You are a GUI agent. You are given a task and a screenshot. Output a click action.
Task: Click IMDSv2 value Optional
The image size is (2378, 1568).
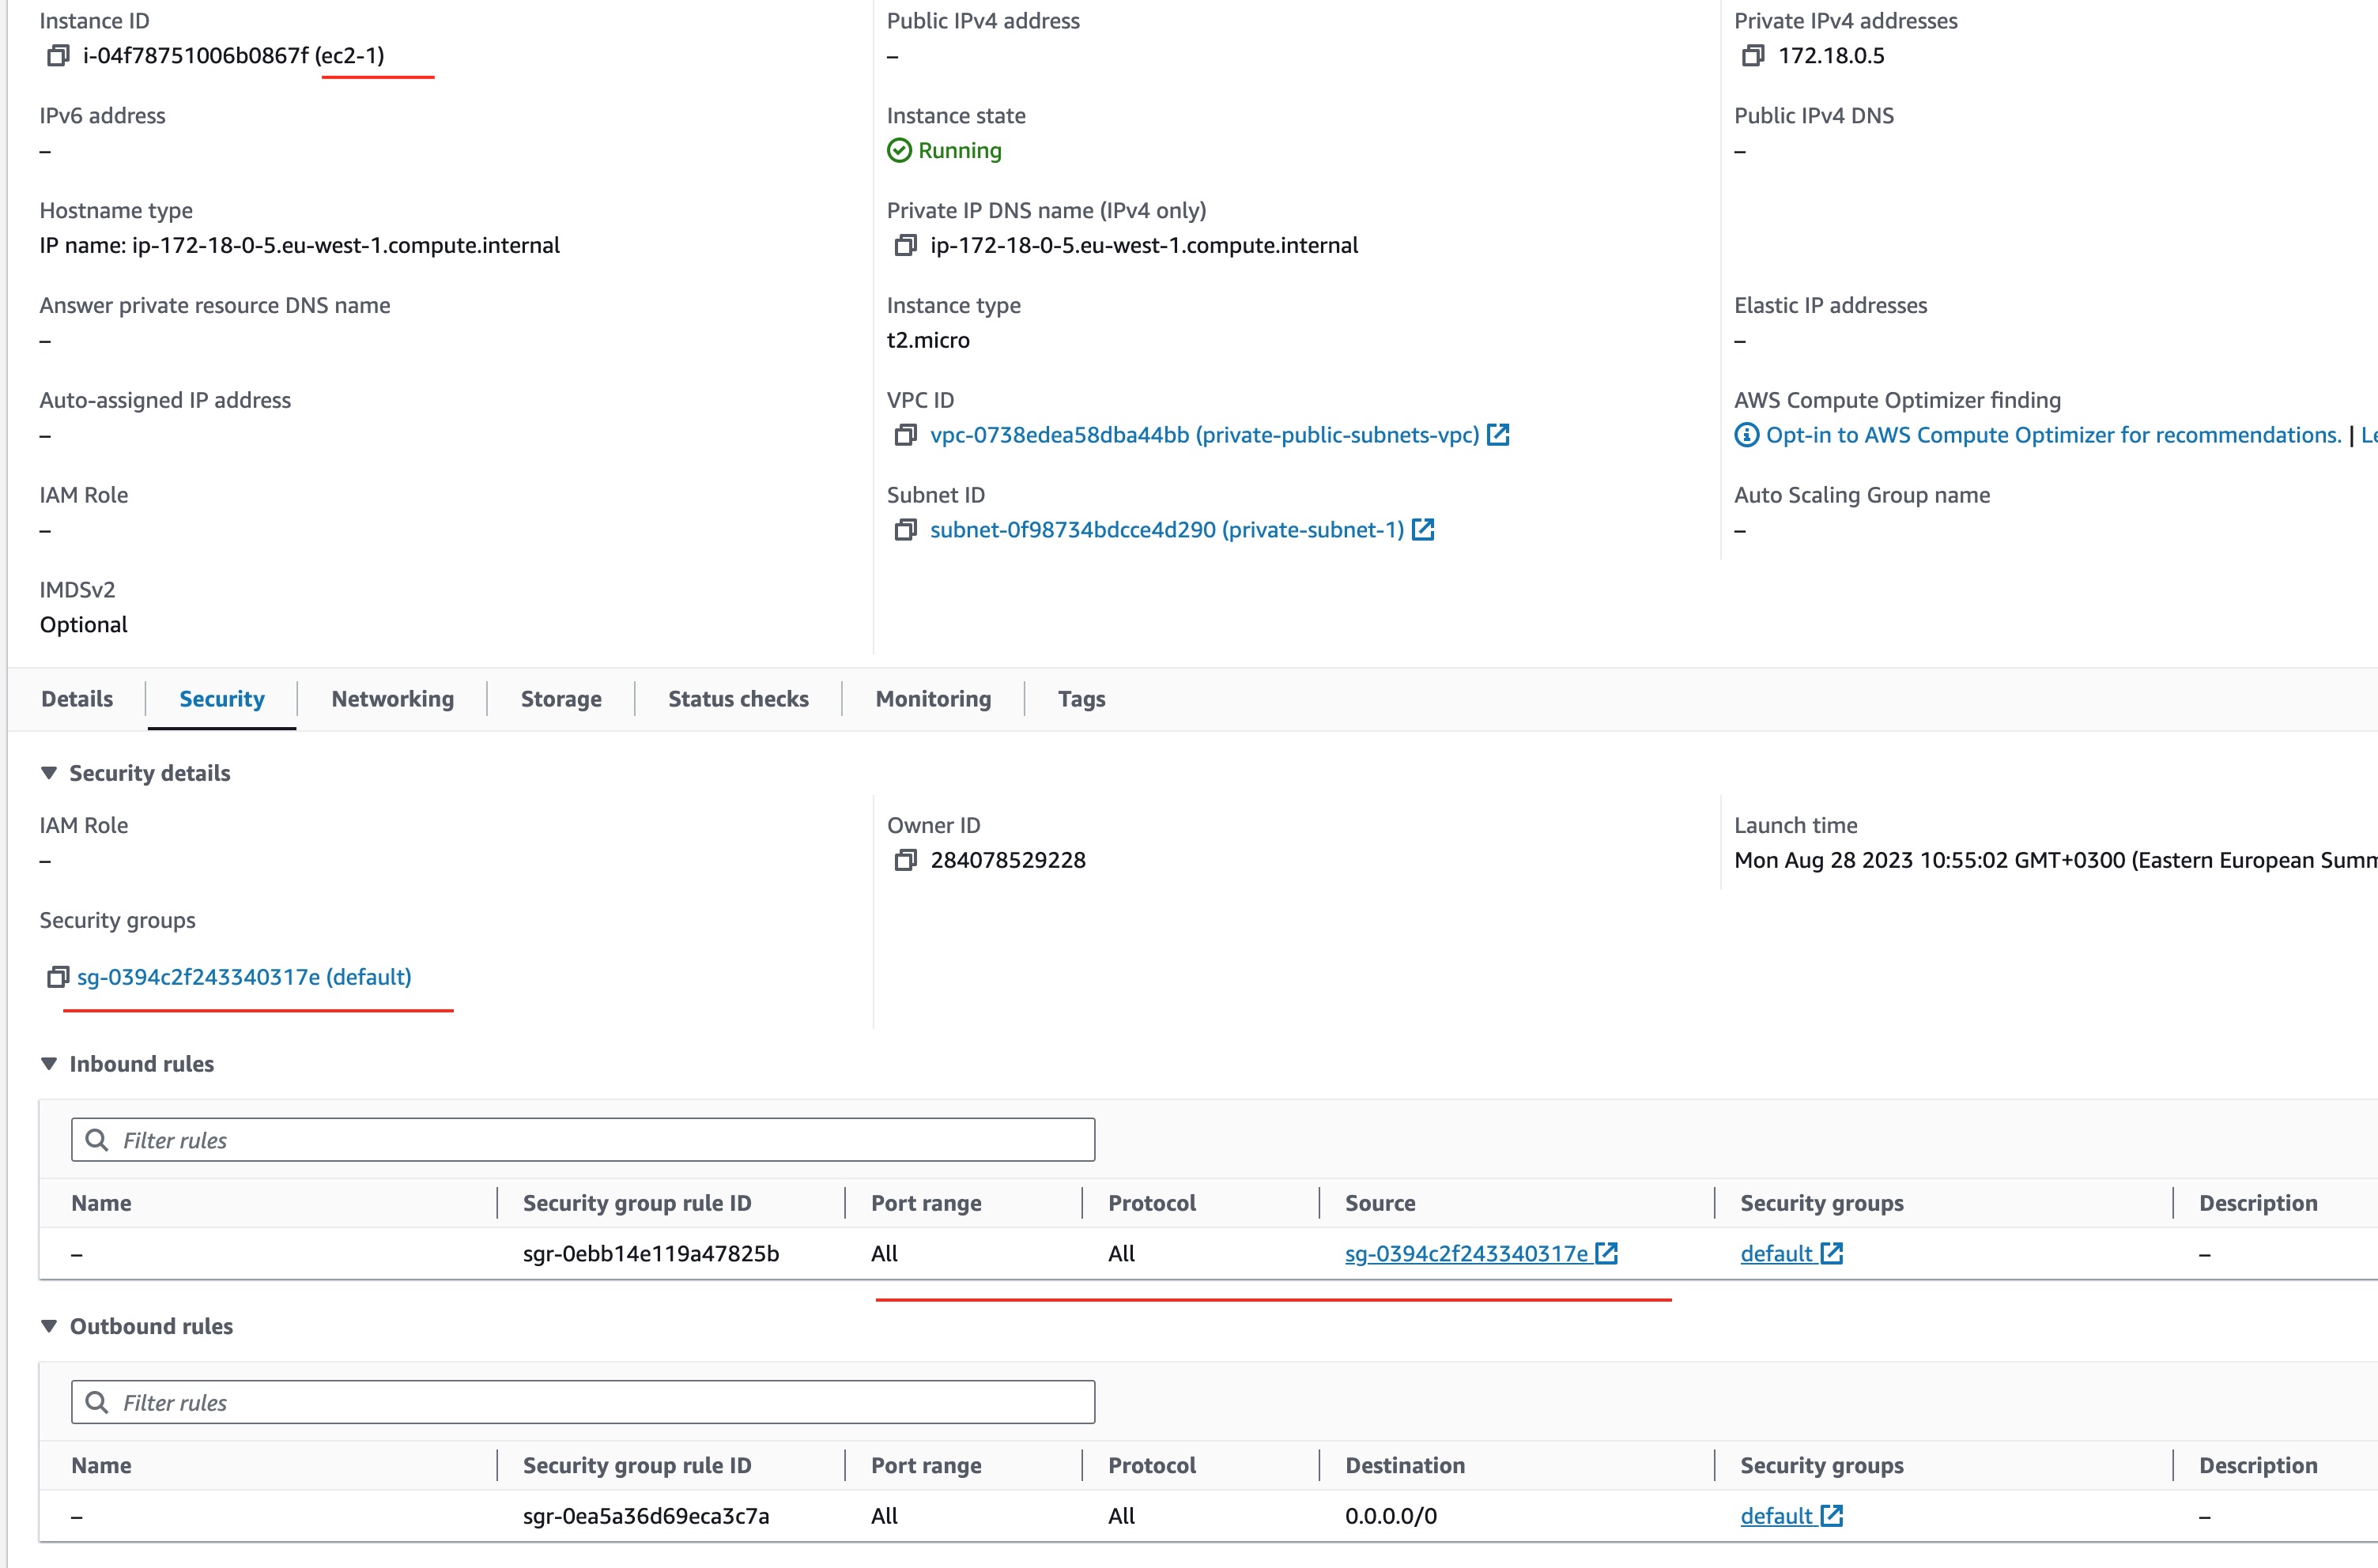pyautogui.click(x=84, y=625)
